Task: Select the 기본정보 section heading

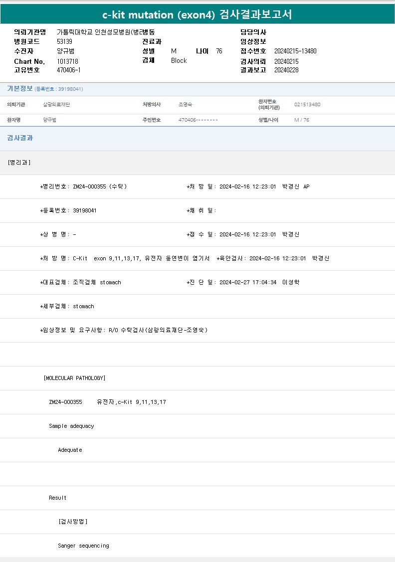Action: tap(20, 89)
